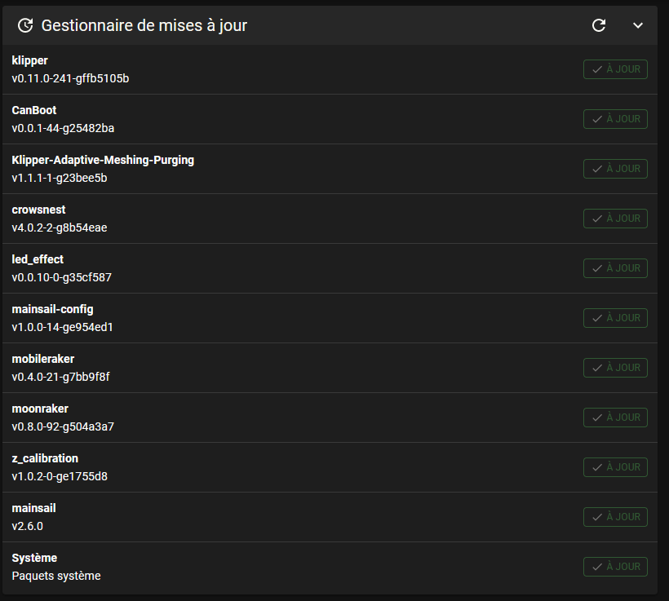
Task: Click À JOUR status for Klipper-Adaptive-Meshing-Purging
Action: click(615, 169)
